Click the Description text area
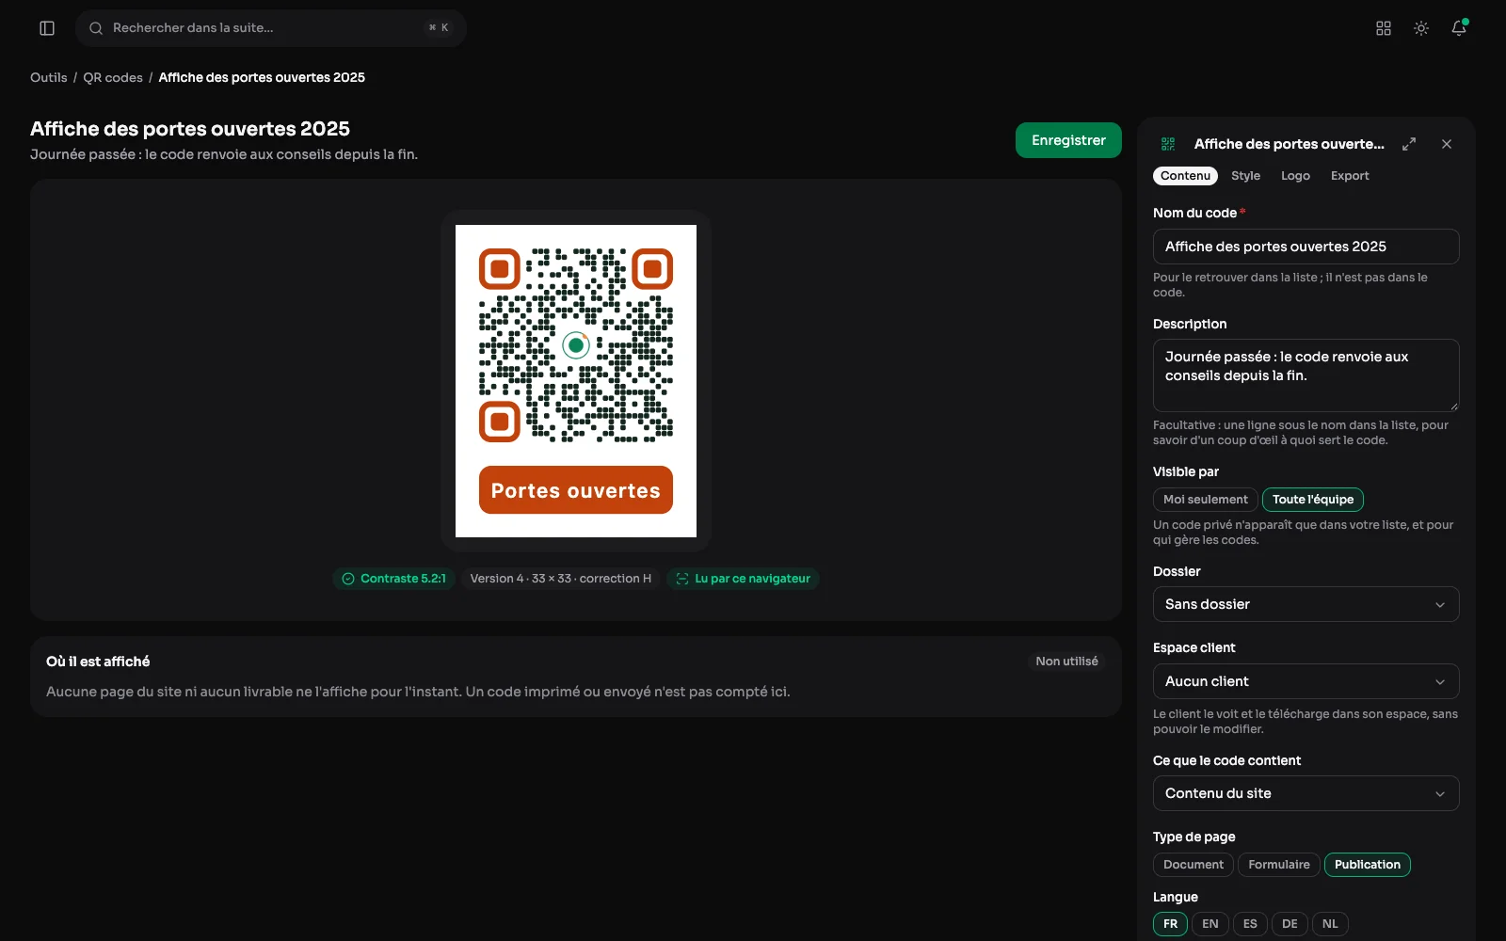 point(1306,375)
